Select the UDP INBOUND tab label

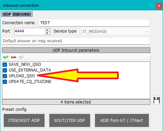click(17, 14)
